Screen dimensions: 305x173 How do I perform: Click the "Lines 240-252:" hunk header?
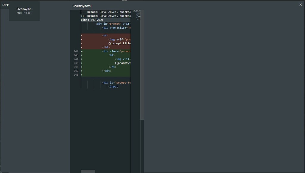pyautogui.click(x=92, y=20)
